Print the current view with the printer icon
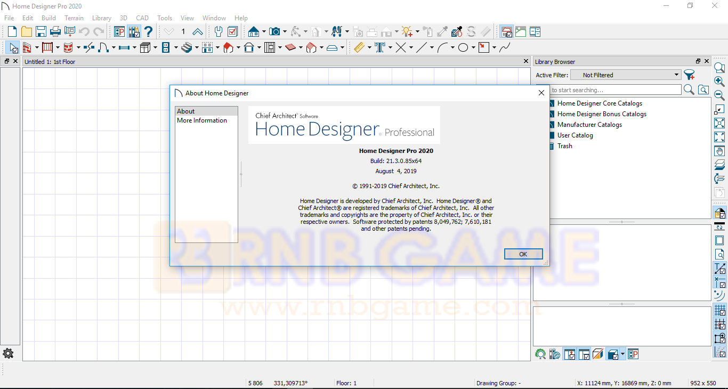 click(x=55, y=31)
